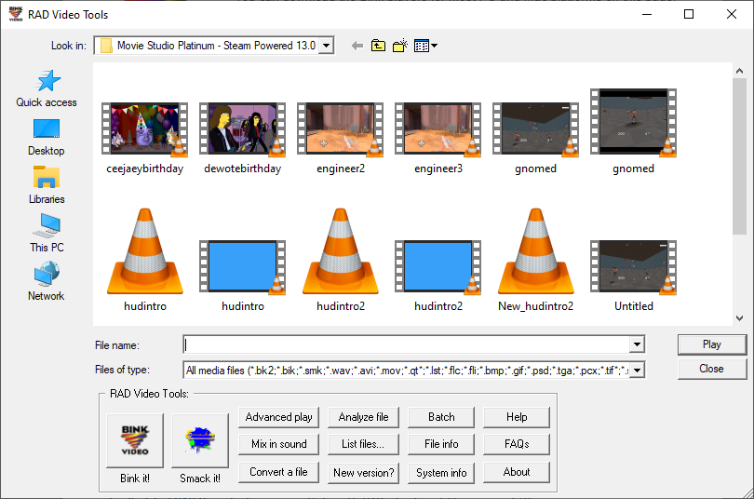Select the ceejaeybirthday video file
The image size is (754, 499).
144,138
